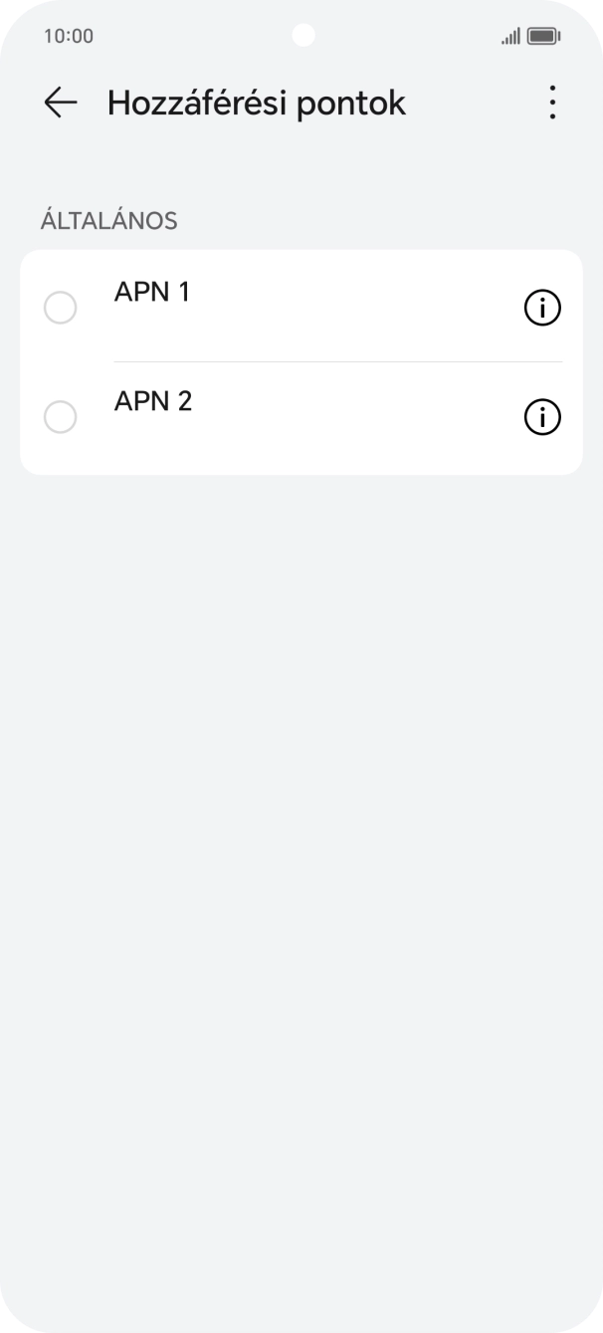Open APN 1 details info icon
The width and height of the screenshot is (603, 1333).
[x=542, y=309]
